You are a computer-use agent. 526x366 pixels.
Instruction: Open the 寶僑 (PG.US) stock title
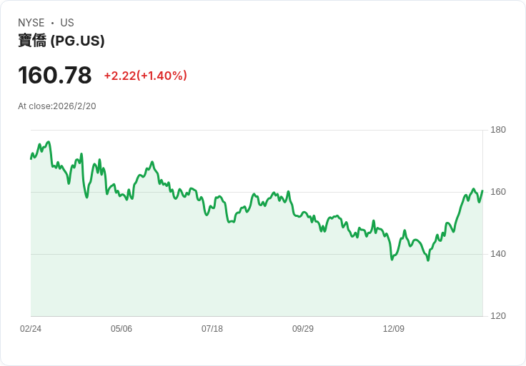pos(61,41)
